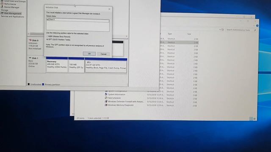Select the 100 MB EFI system partition
The height and width of the screenshot is (152, 271).
click(76, 65)
